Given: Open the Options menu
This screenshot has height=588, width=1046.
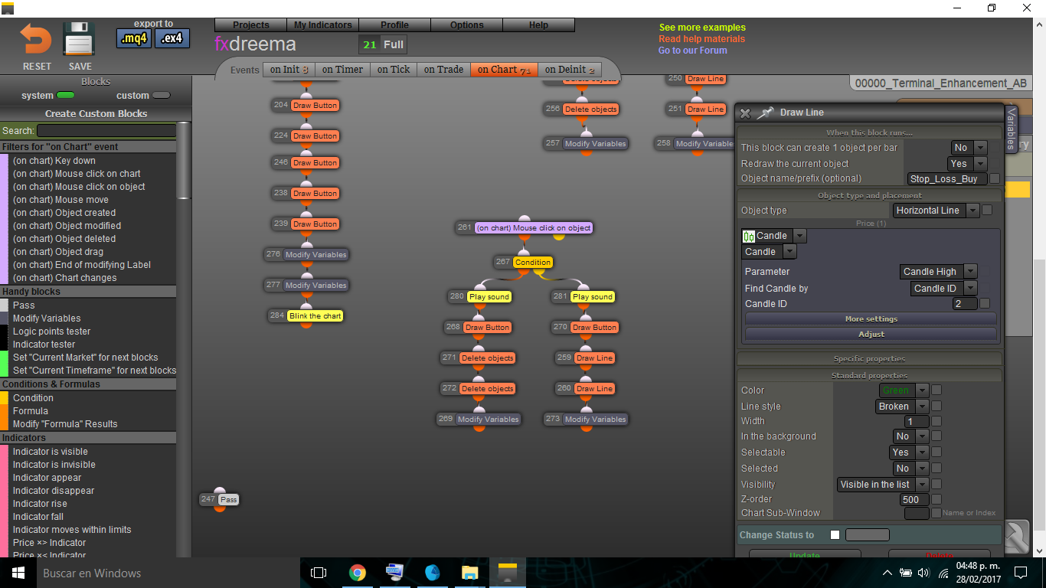Looking at the screenshot, I should pyautogui.click(x=467, y=25).
